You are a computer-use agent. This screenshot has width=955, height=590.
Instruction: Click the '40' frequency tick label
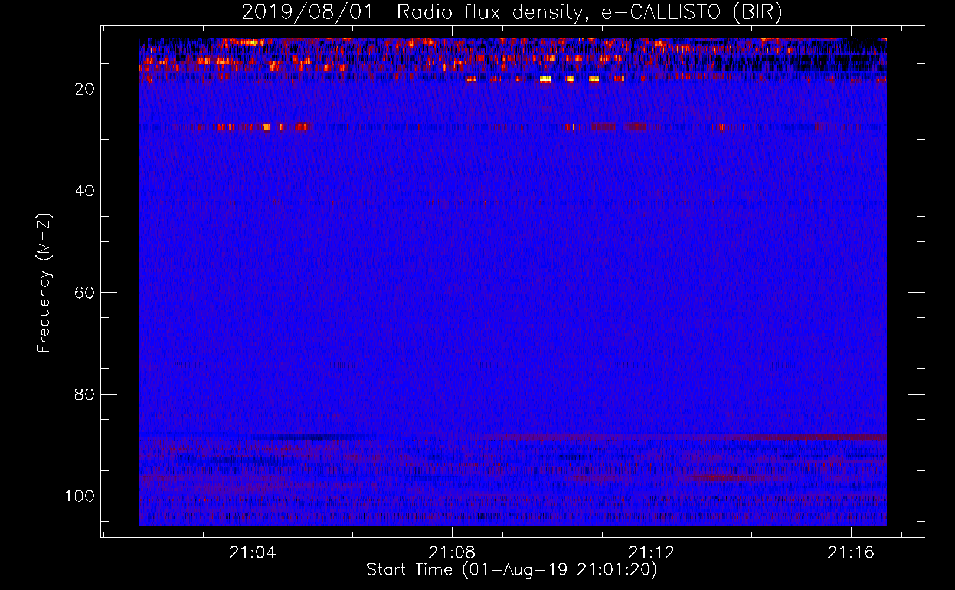click(84, 191)
